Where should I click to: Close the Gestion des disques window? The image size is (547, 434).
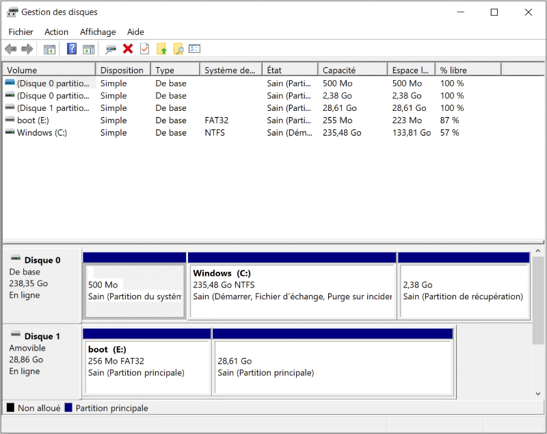(x=528, y=12)
